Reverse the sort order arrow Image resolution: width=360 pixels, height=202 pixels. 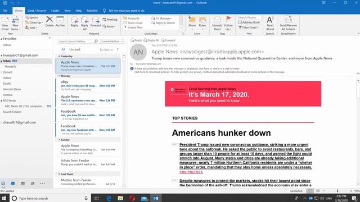coord(118,50)
